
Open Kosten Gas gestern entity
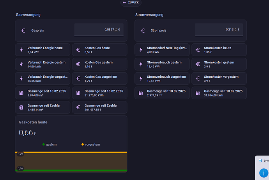pos(100,64)
